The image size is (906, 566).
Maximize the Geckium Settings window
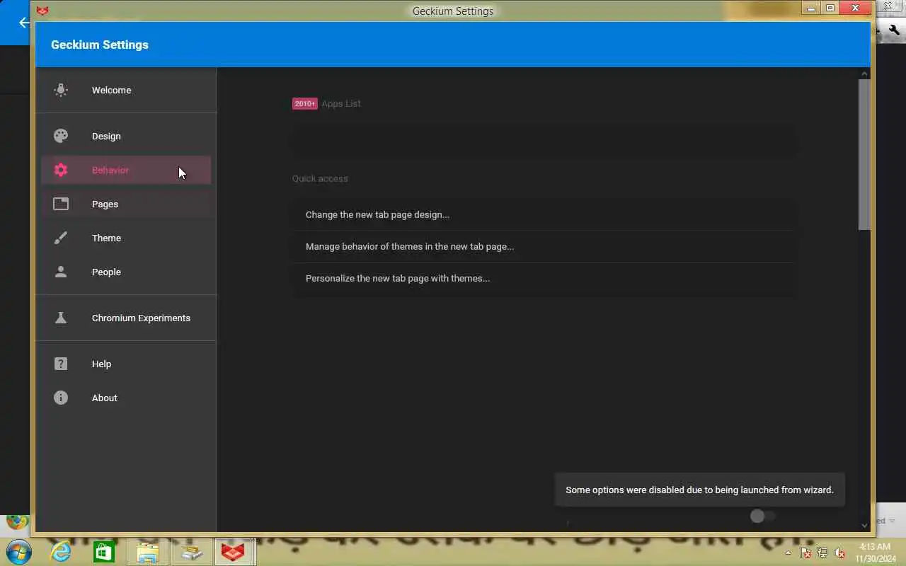coord(830,8)
